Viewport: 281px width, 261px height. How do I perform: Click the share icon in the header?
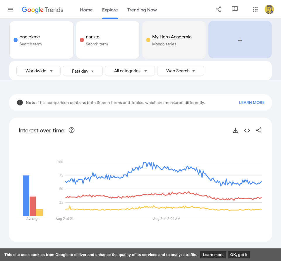click(218, 9)
